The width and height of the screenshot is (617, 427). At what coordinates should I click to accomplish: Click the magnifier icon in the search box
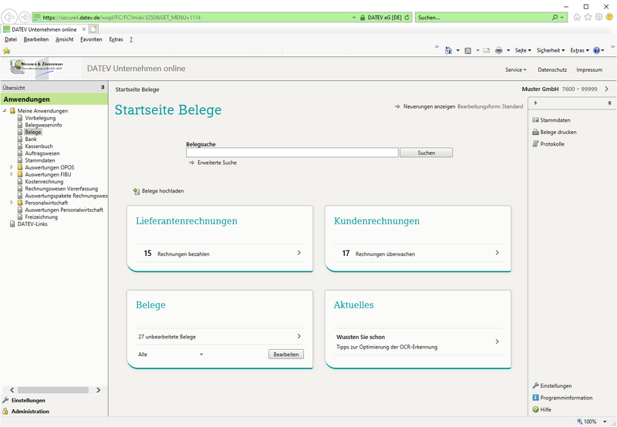[x=555, y=17]
